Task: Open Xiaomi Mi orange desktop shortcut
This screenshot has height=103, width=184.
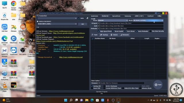Action: 23,28
